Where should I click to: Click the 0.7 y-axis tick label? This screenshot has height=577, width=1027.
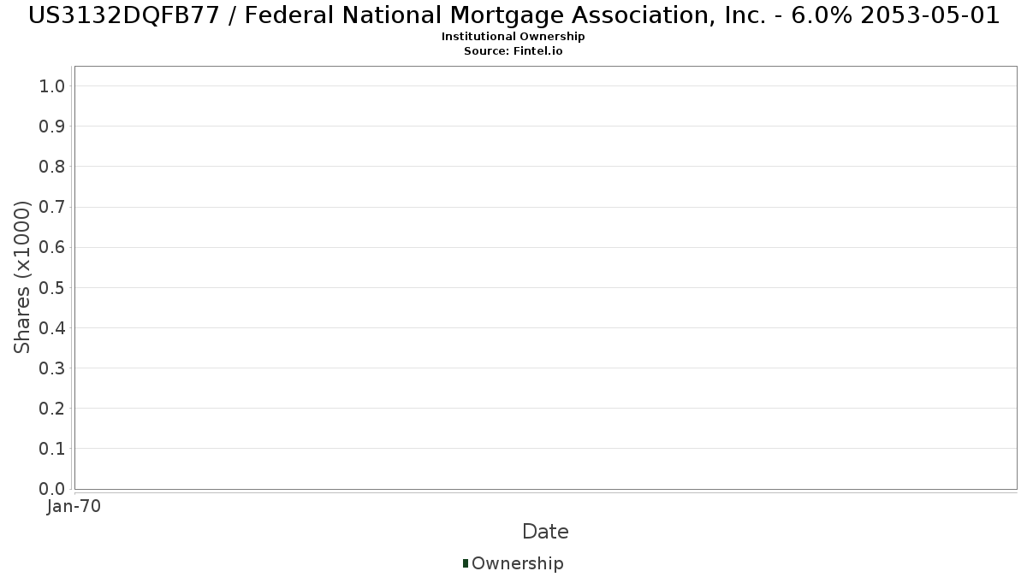click(53, 207)
